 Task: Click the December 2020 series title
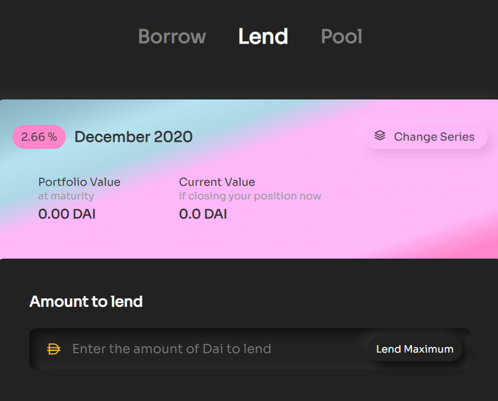point(133,137)
